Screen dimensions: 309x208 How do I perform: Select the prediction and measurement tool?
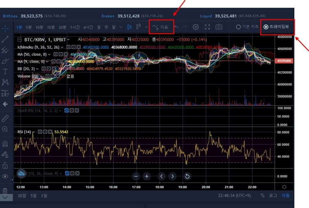pyautogui.click(x=5, y=93)
